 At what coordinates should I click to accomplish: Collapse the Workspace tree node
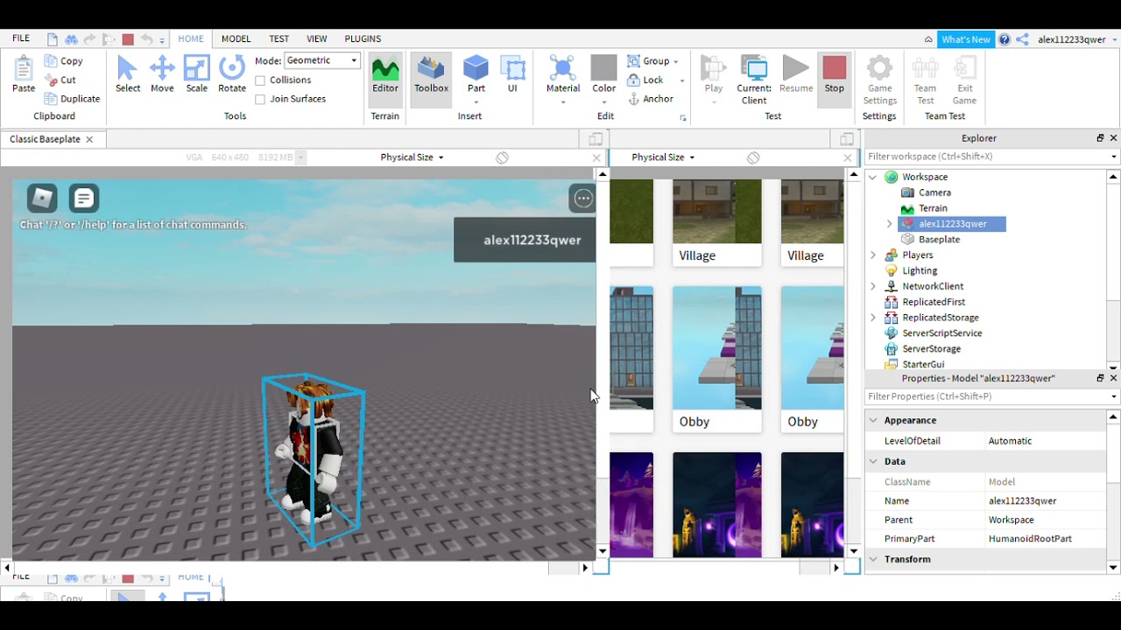coord(873,178)
